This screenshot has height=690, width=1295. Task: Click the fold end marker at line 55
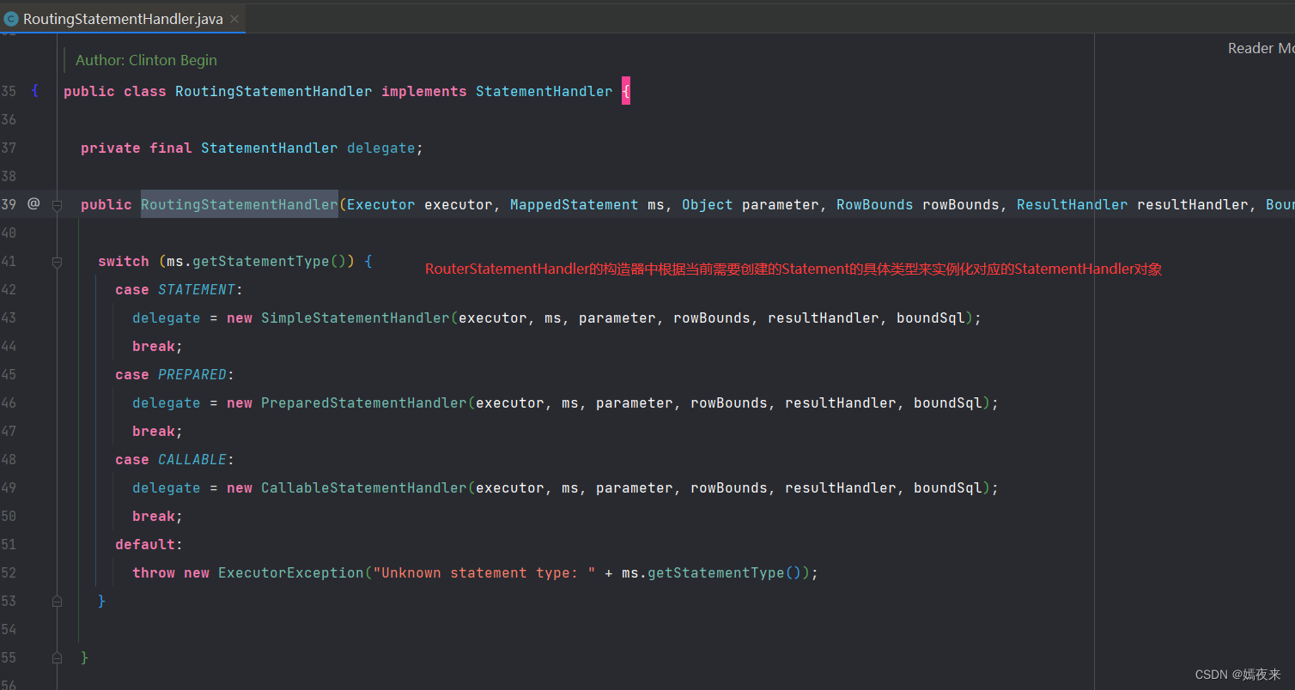[x=57, y=658]
